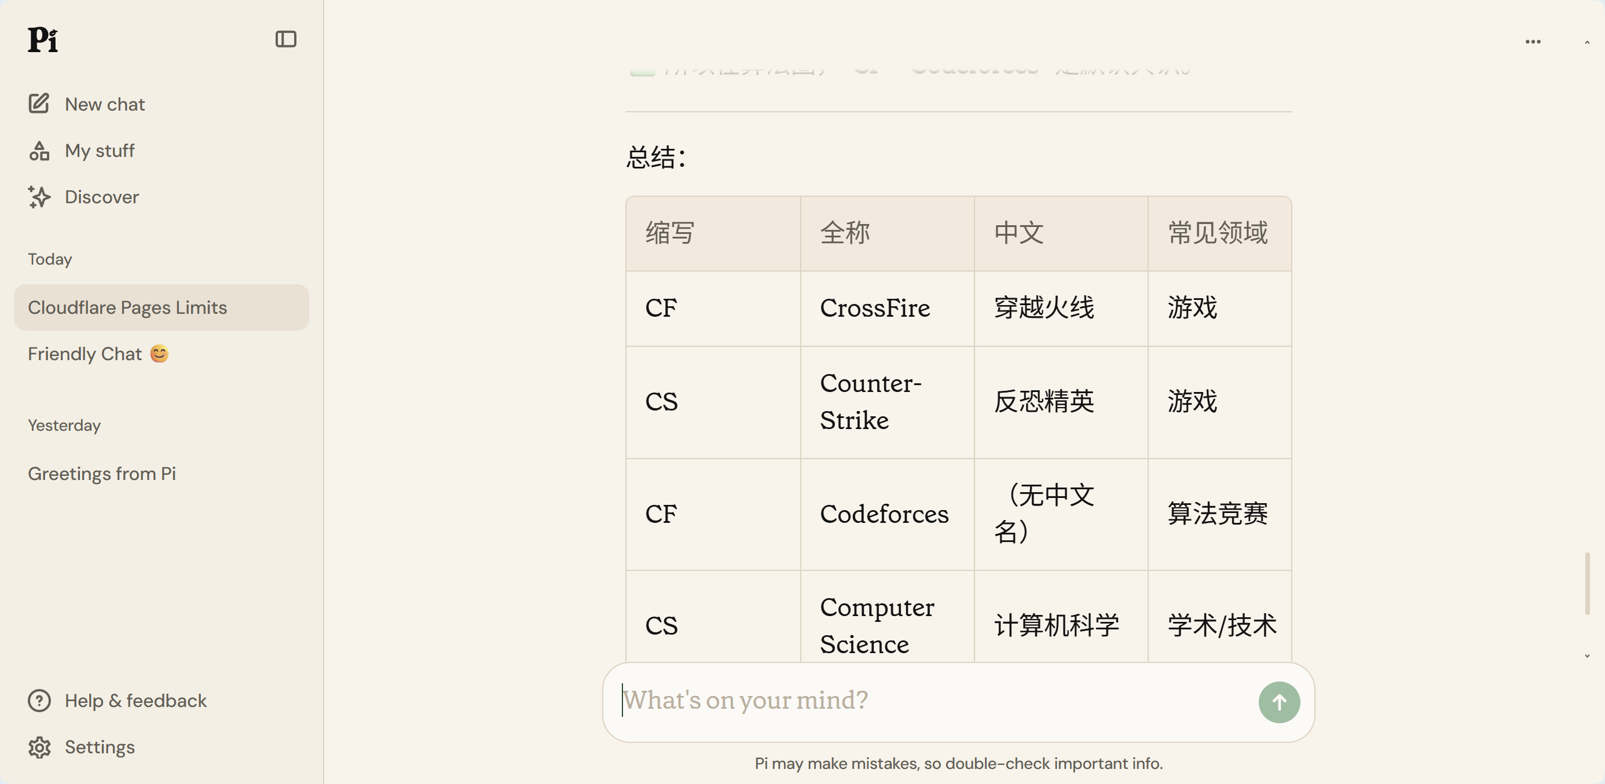
Task: Click the Discover sparkle icon
Action: pos(39,197)
